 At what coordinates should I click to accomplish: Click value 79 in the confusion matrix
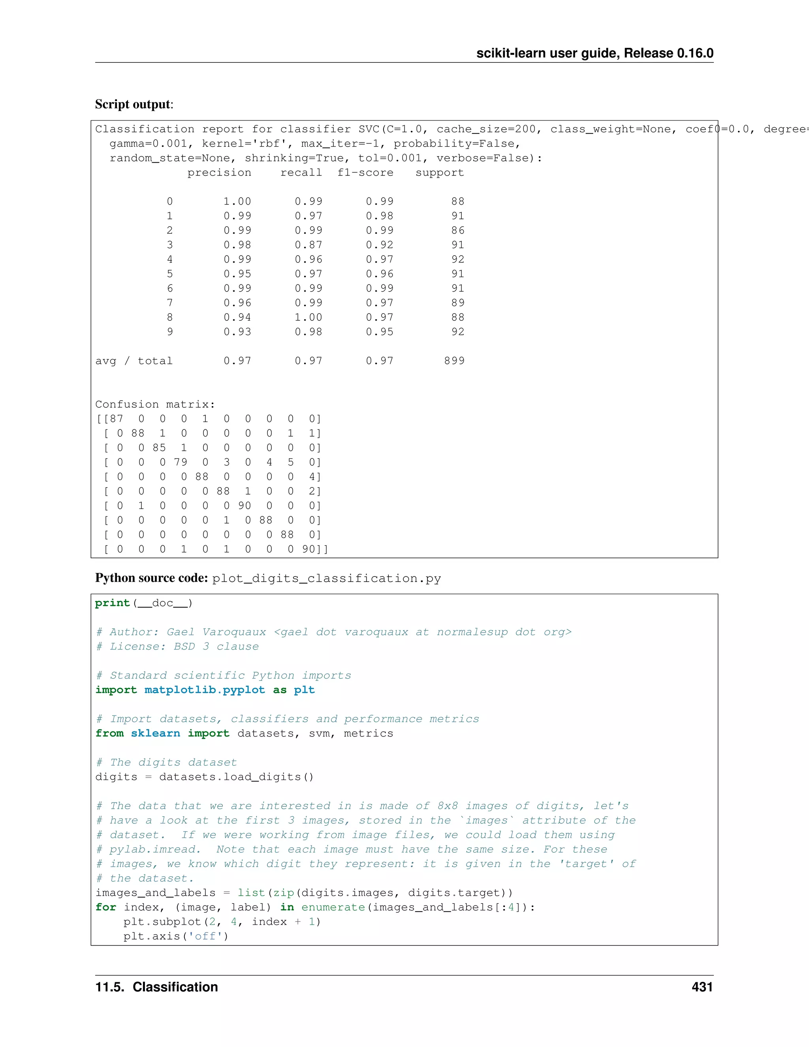pyautogui.click(x=180, y=462)
